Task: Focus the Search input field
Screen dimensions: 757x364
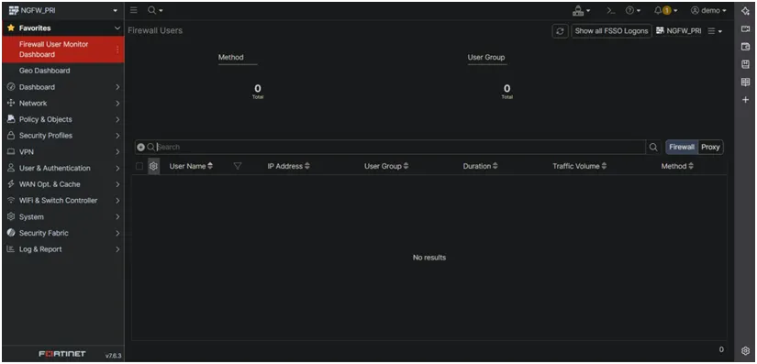Action: tap(401, 147)
